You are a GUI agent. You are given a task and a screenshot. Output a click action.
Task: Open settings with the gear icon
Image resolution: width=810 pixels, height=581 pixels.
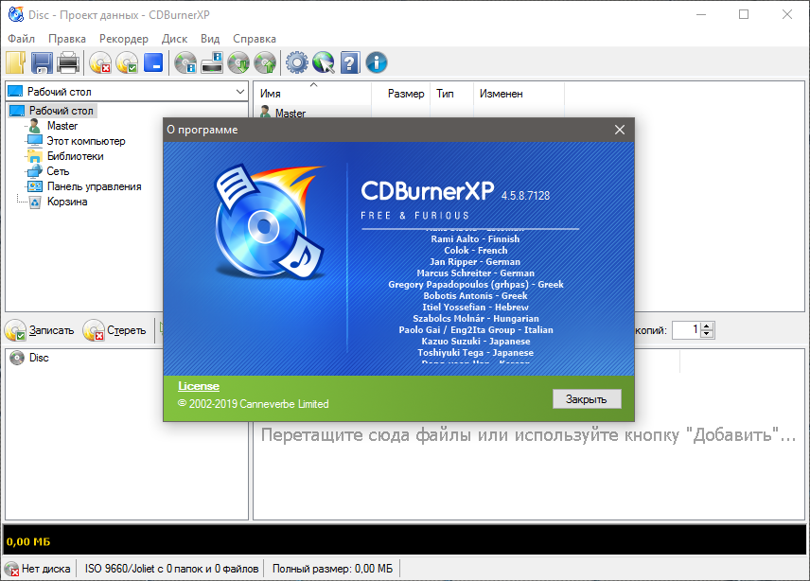point(297,63)
